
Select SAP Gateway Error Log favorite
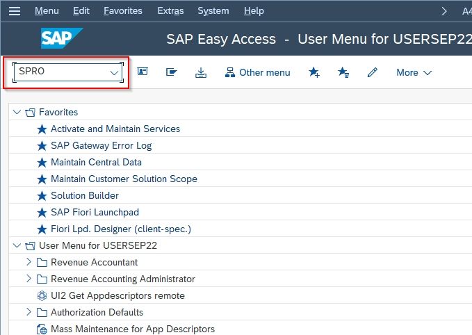tap(101, 146)
